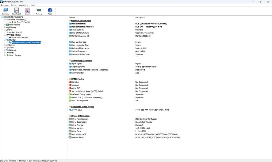272x162 pixels.
Task: Click the red X icon beside Active Off
Action: [70, 88]
